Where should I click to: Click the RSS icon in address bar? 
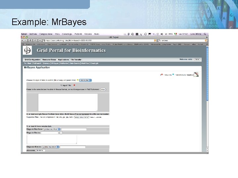coord(155,41)
